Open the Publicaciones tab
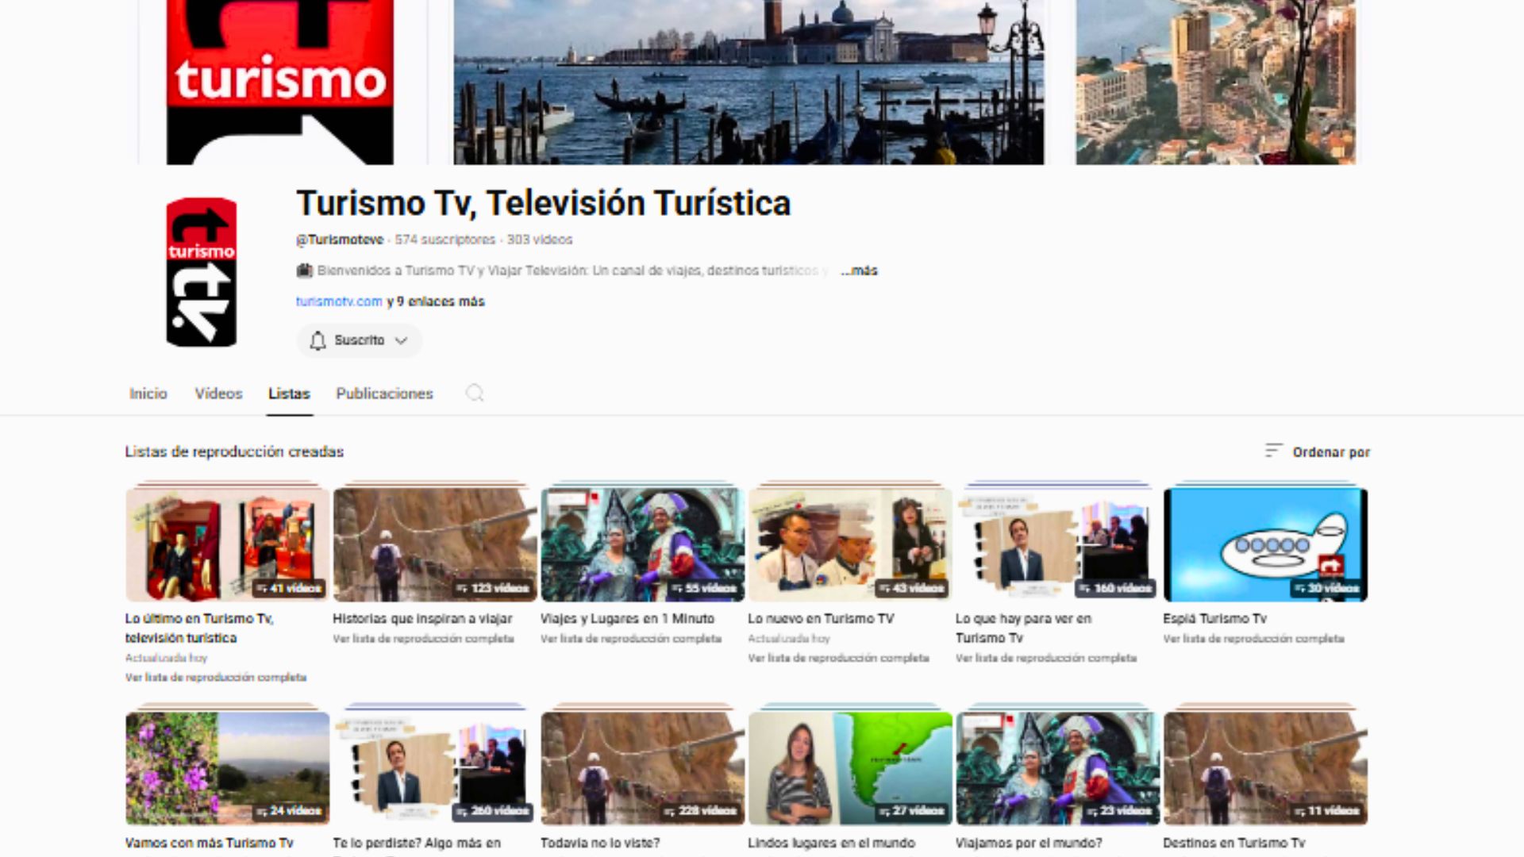 [384, 394]
